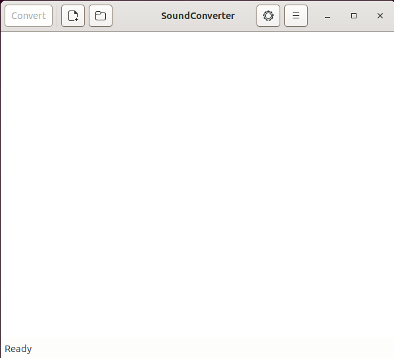Open the hamburger main menu

(x=296, y=16)
